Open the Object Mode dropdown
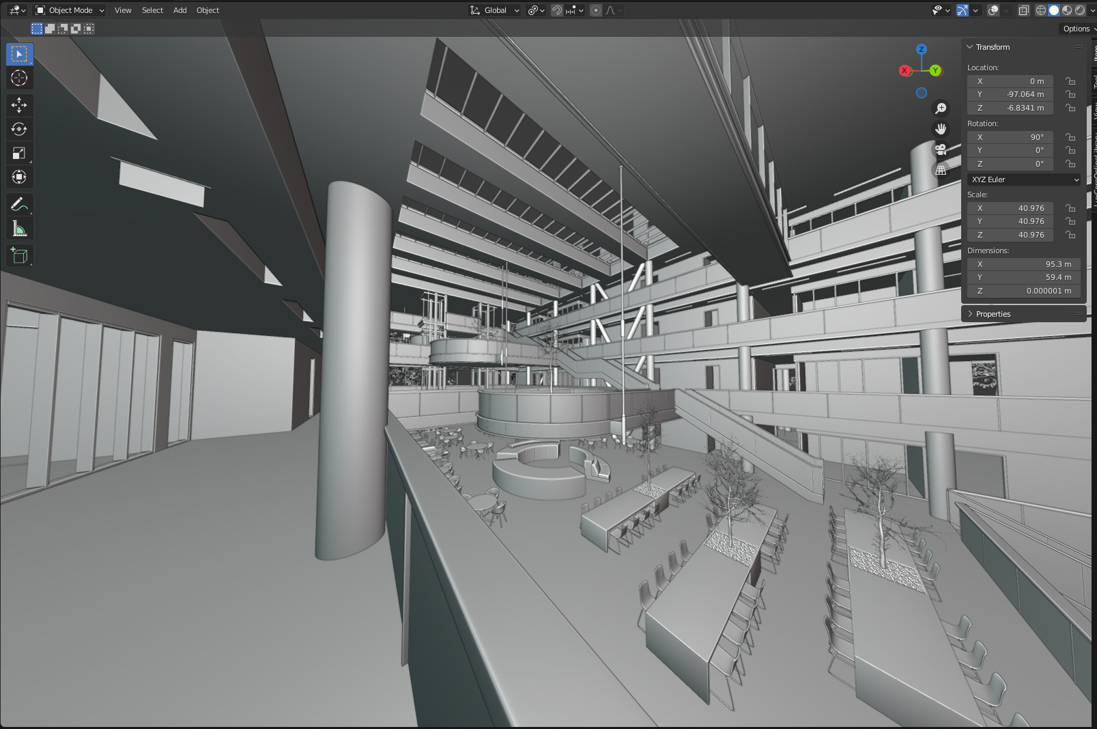The width and height of the screenshot is (1097, 729). point(70,10)
